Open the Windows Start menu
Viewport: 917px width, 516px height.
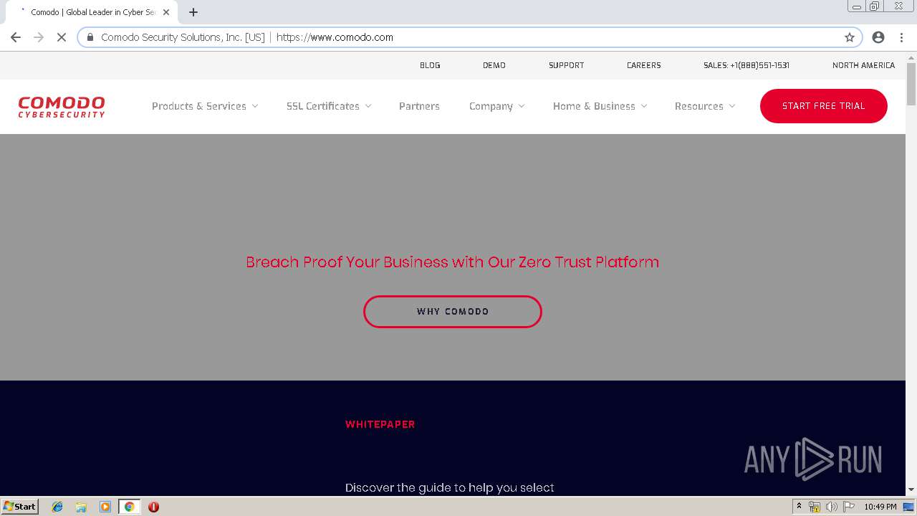(19, 507)
